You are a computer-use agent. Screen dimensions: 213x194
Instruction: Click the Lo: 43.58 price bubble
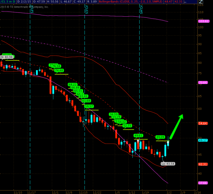click(x=168, y=163)
